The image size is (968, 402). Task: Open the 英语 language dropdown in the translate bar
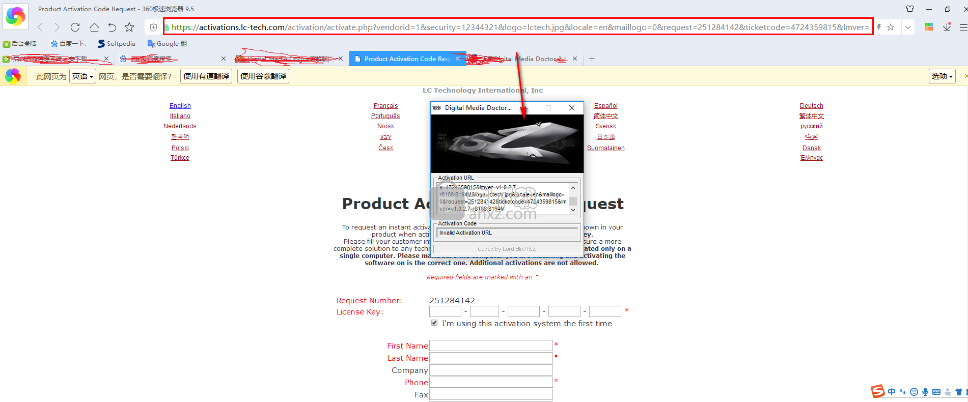(x=82, y=76)
